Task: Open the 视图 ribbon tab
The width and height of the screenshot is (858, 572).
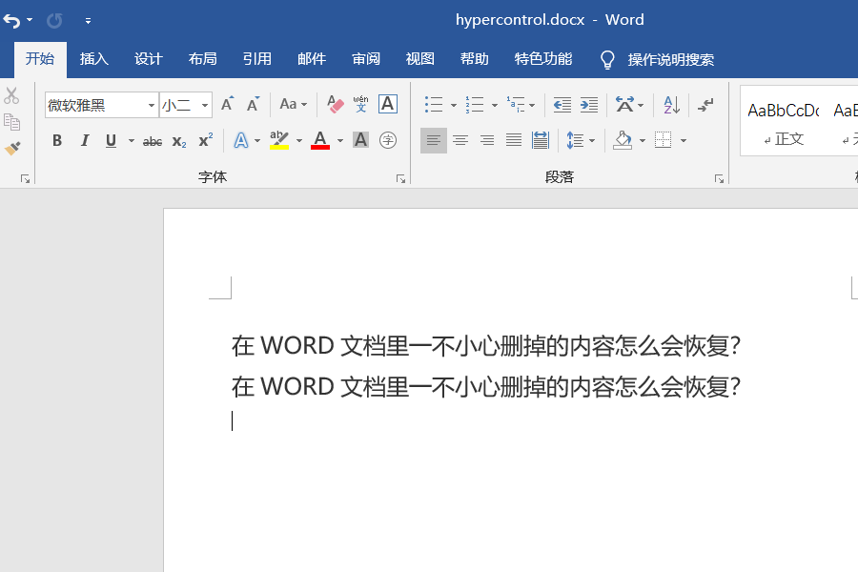Action: coord(420,58)
